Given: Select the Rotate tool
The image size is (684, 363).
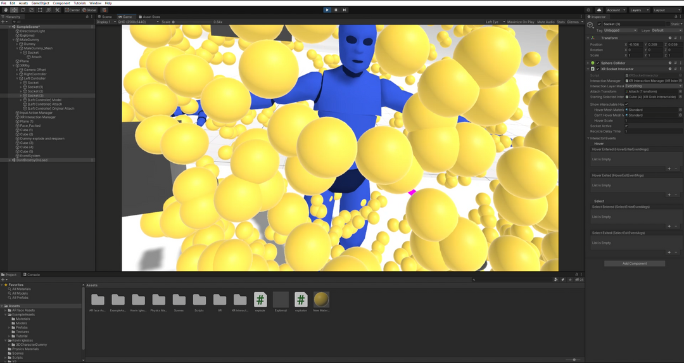Looking at the screenshot, I should [x=23, y=10].
